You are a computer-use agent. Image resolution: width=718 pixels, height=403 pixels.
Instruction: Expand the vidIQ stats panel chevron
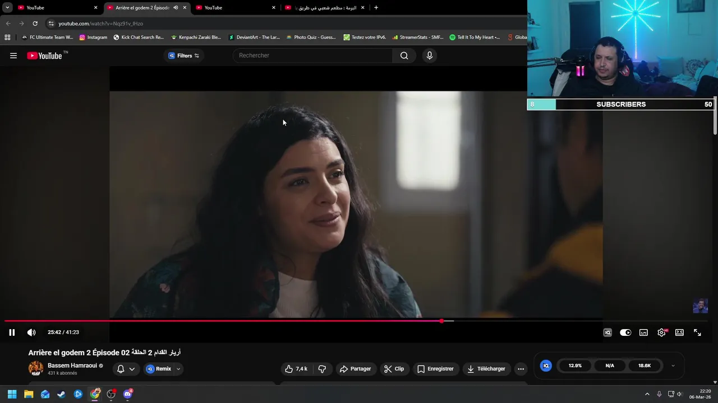tap(673, 365)
